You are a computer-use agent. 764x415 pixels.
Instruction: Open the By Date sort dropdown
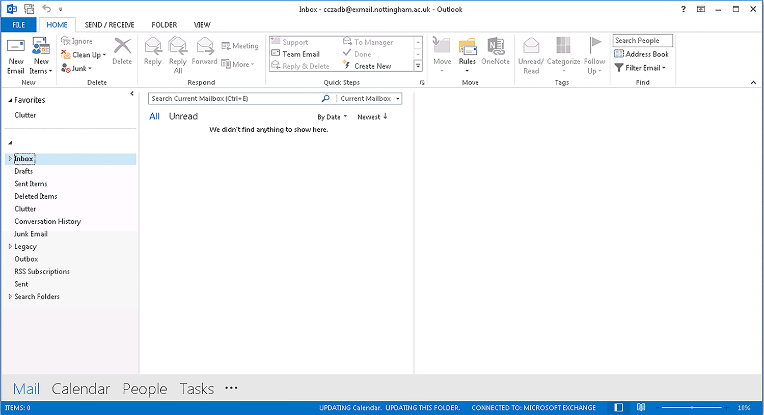(332, 117)
